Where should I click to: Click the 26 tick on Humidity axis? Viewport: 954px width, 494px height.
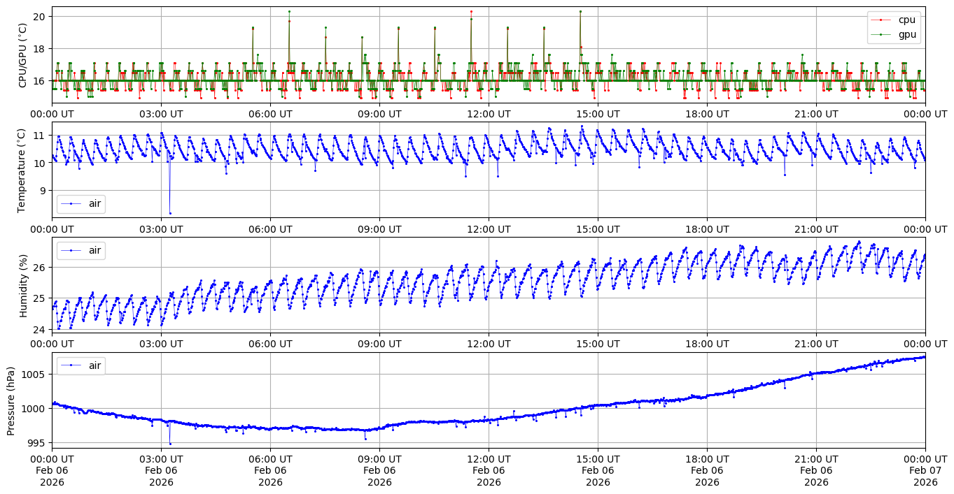tap(39, 268)
